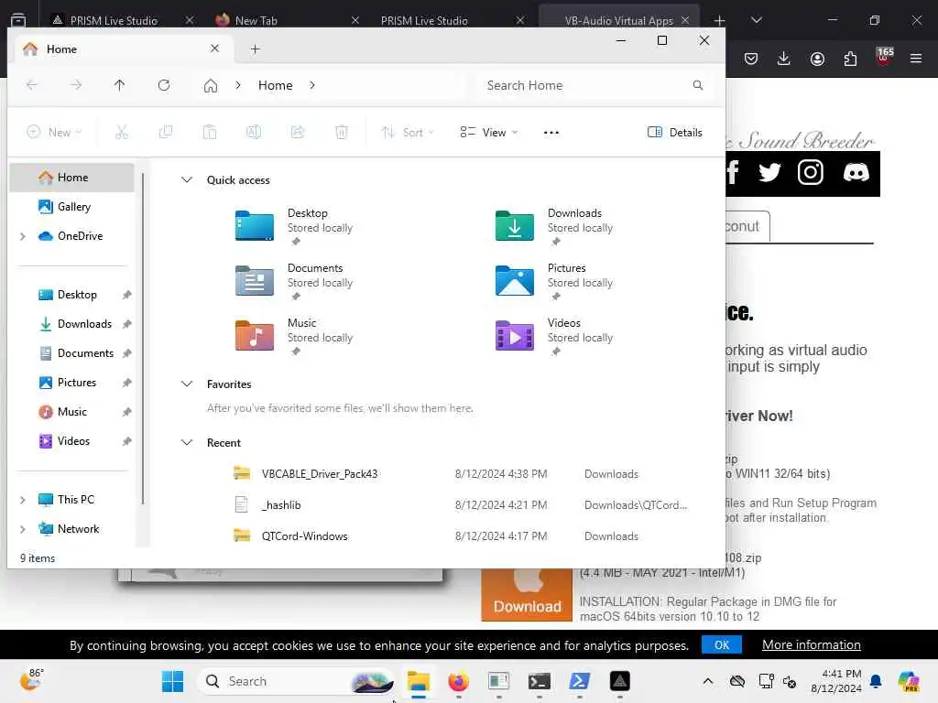Screen dimensions: 938x703
Task: Open the Downloads folder in Quick access
Action: point(554,226)
